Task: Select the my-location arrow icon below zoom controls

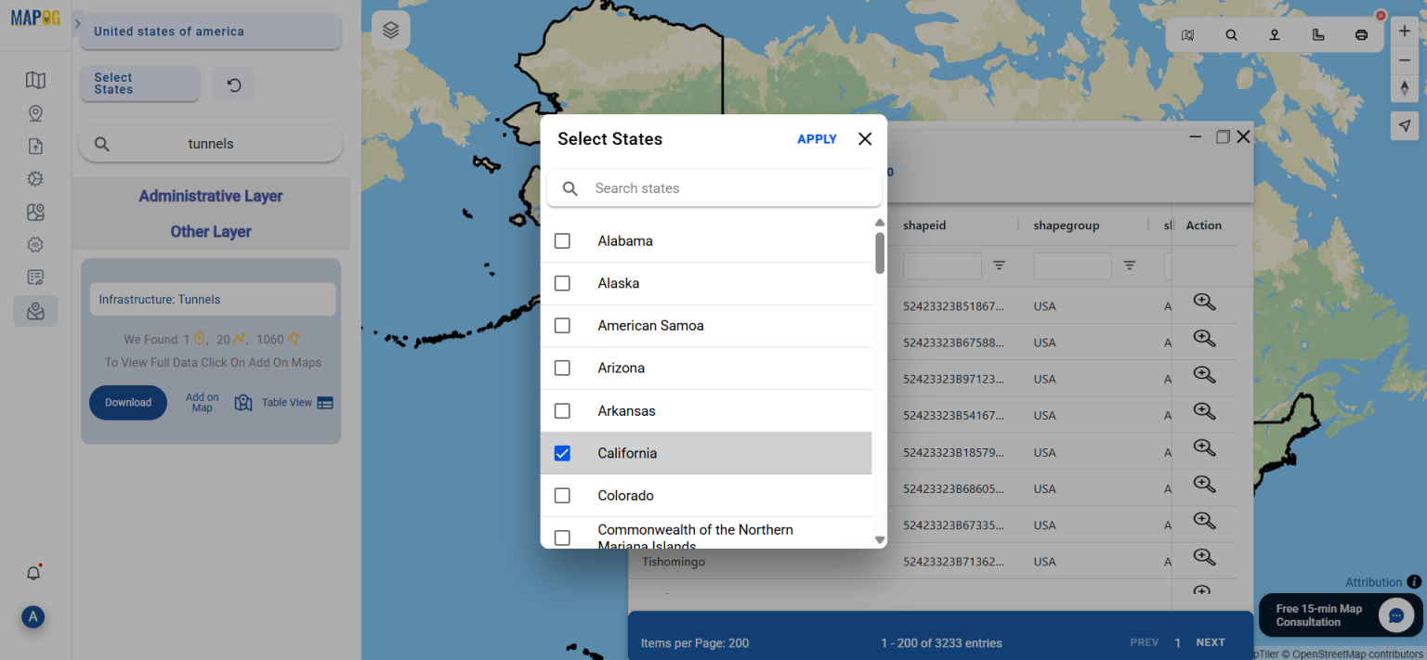Action: tap(1405, 125)
